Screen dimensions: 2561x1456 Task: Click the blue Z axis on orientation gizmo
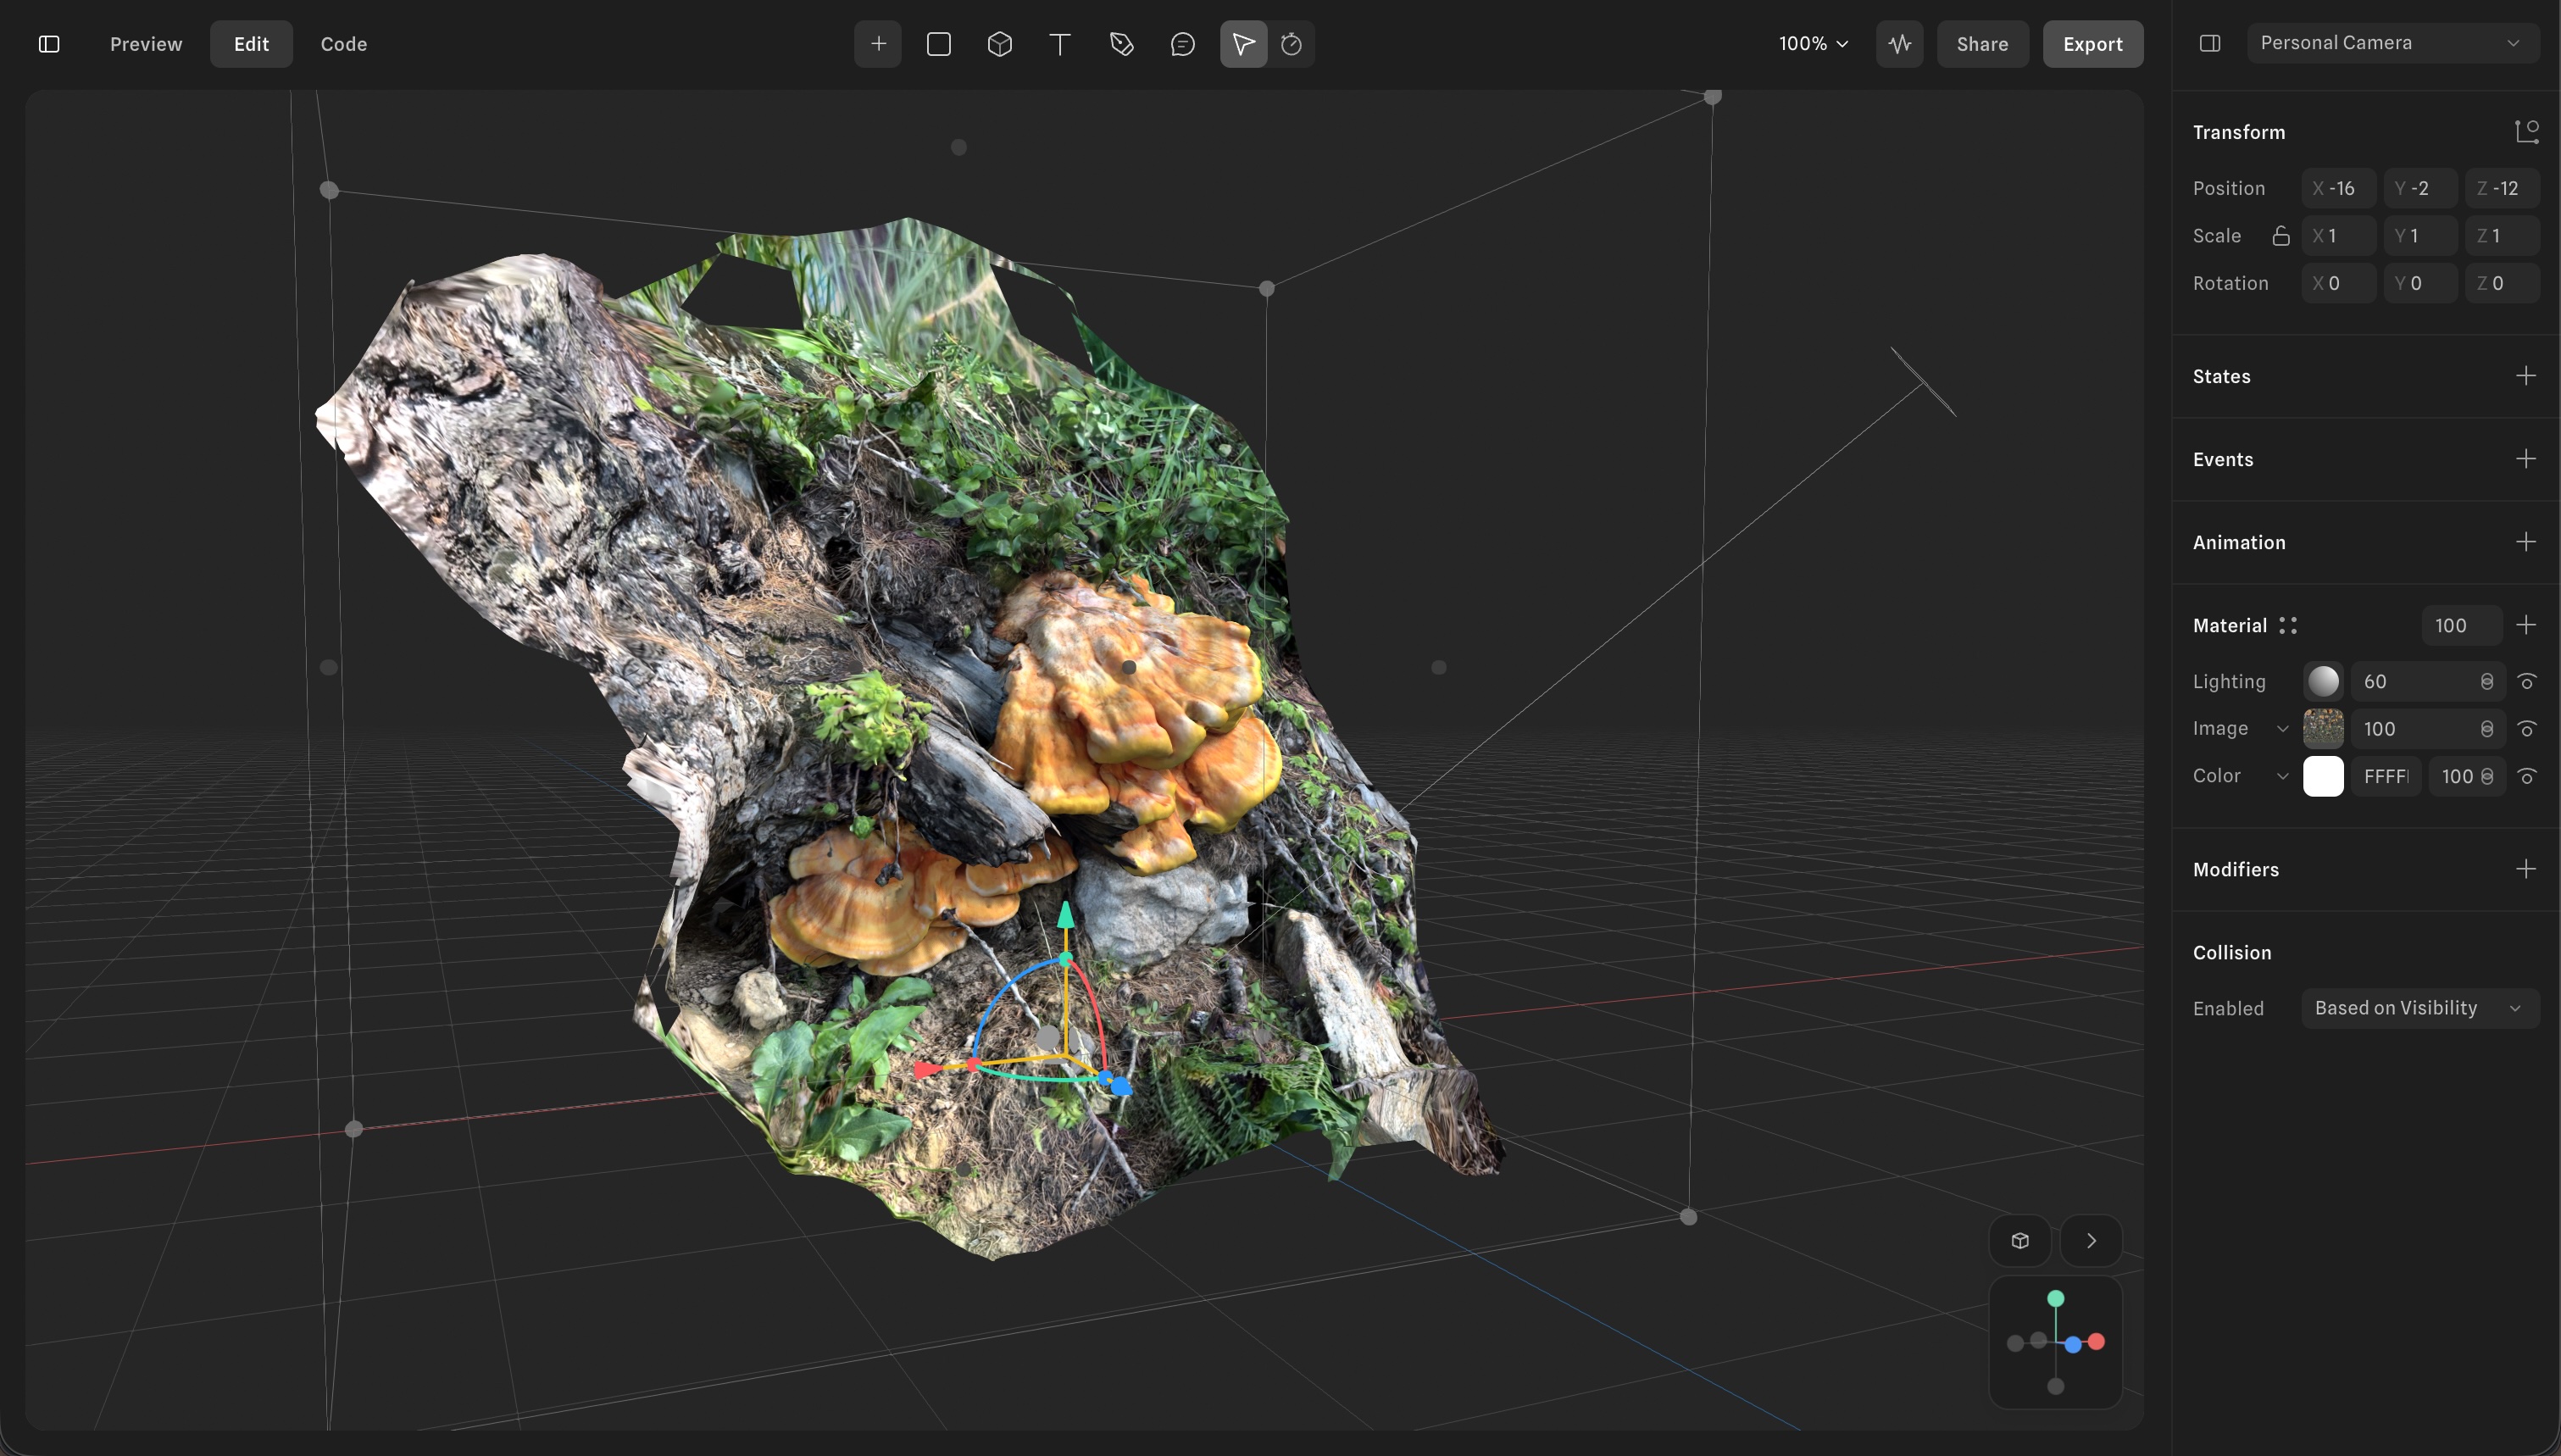point(2073,1345)
